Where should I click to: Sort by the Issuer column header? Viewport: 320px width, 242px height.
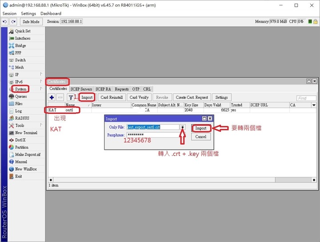coord(111,105)
